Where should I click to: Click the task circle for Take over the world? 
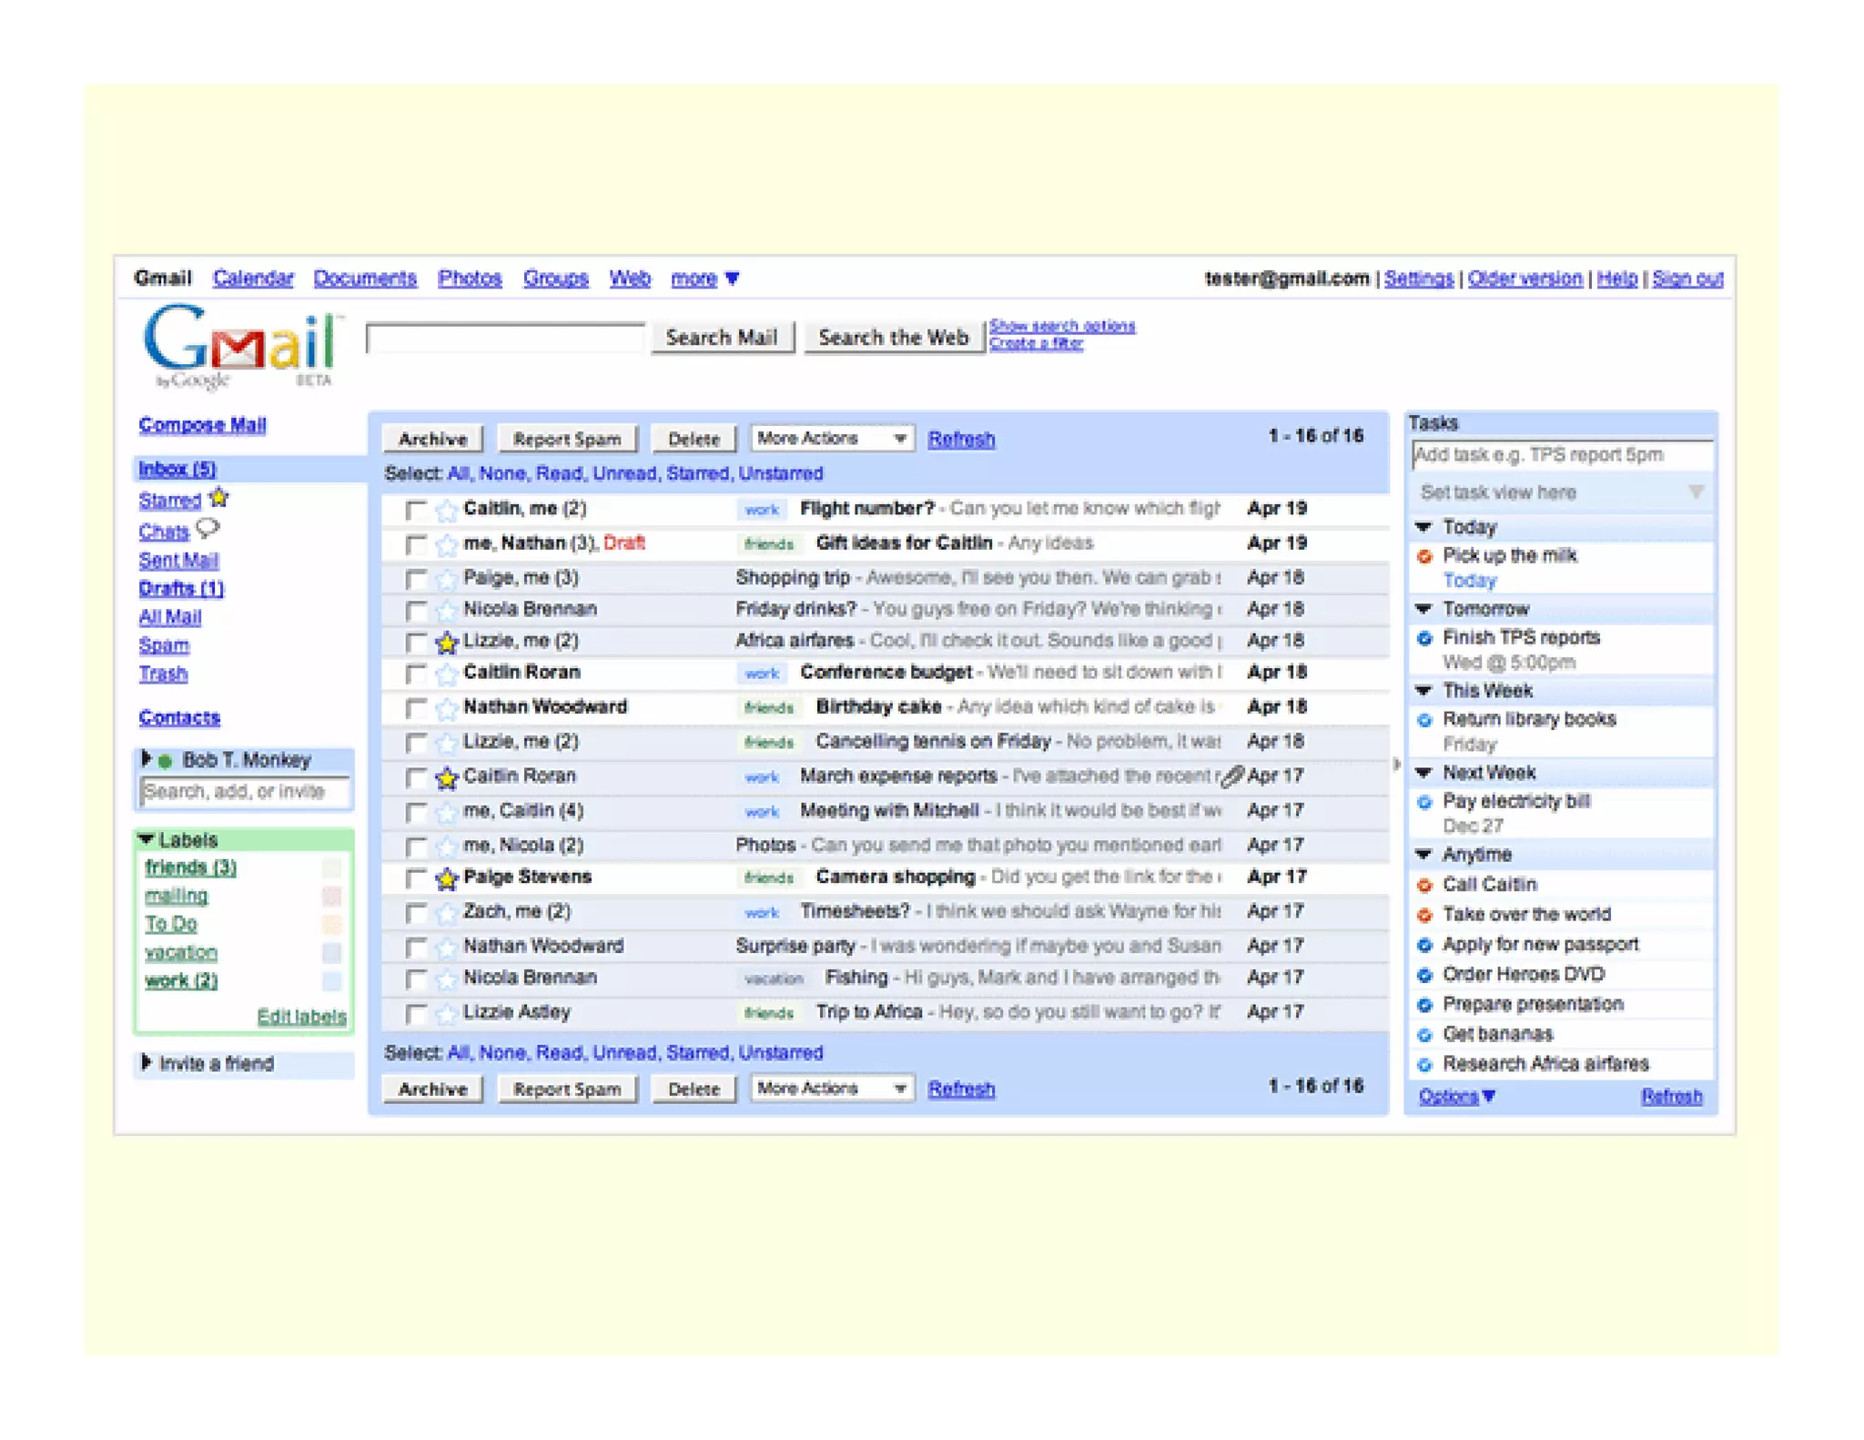pos(1424,915)
